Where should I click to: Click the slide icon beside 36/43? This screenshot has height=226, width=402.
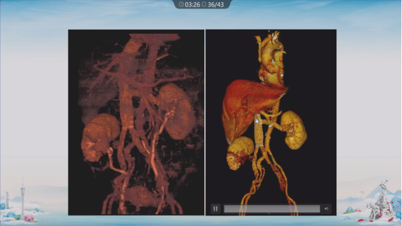pos(204,5)
